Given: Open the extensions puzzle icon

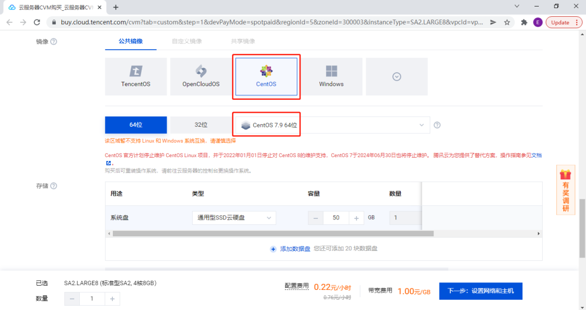Looking at the screenshot, I should click(x=524, y=22).
